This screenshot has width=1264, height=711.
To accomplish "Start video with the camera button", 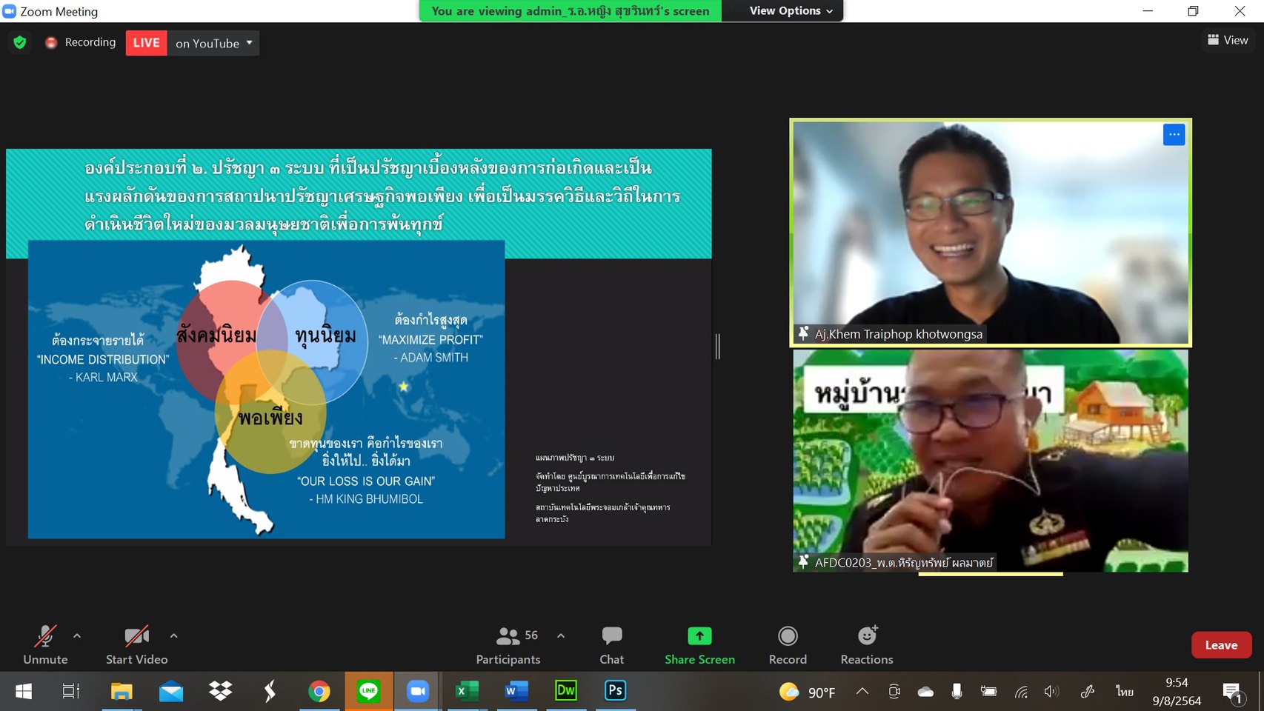I will tap(136, 645).
